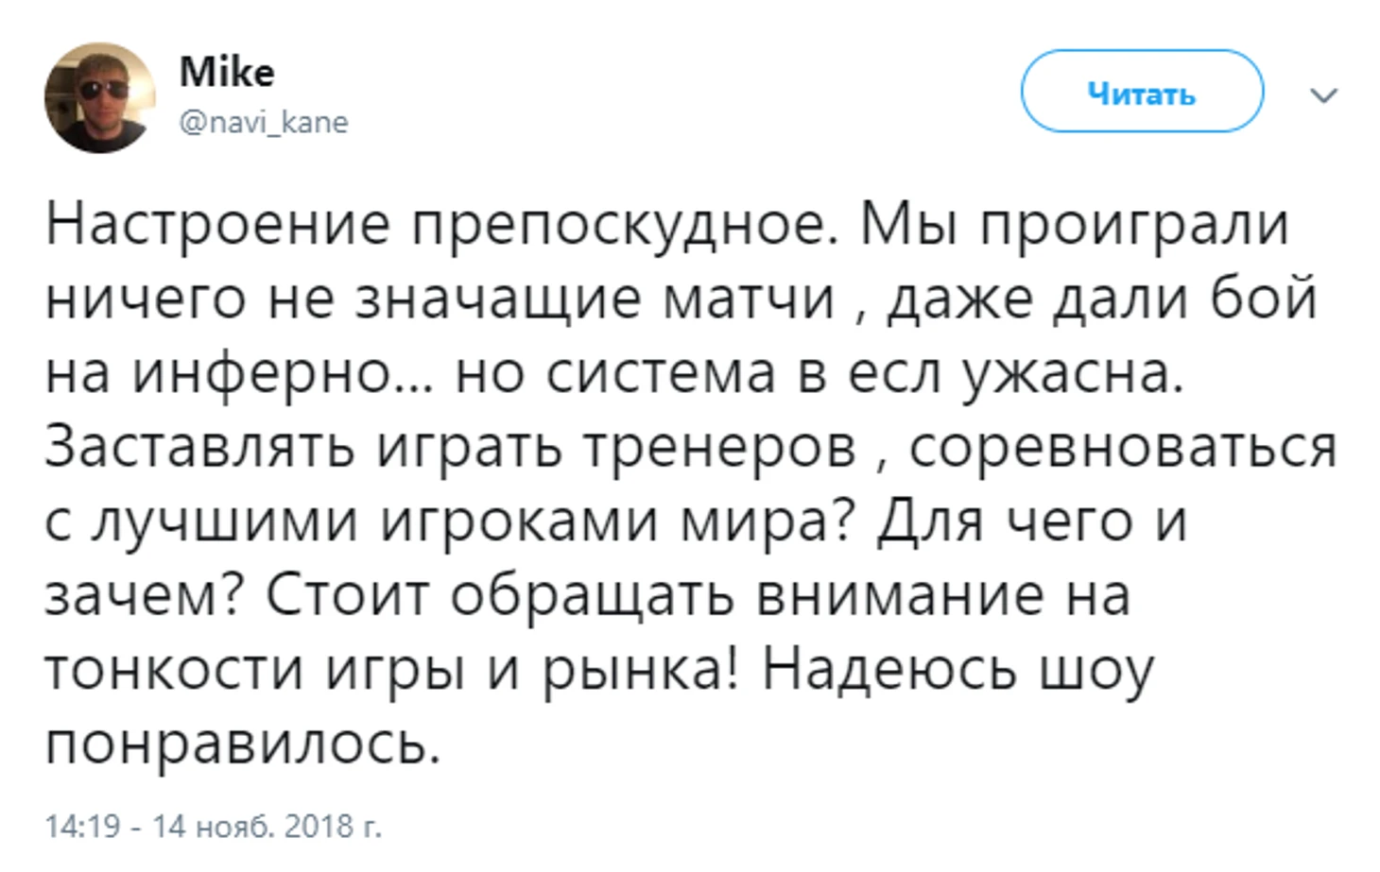Expand the tweet options chevron

tap(1323, 95)
